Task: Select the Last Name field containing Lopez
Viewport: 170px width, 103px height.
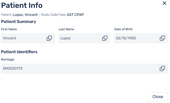Action: point(84,38)
